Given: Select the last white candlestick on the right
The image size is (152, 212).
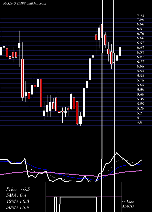Looking at the screenshot, I should pos(120,51).
